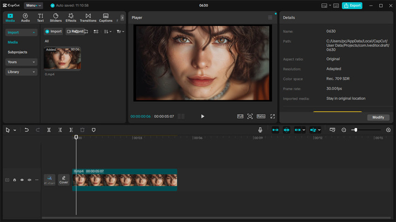Open the shortcuts keyboard icon in title bar

click(x=336, y=6)
